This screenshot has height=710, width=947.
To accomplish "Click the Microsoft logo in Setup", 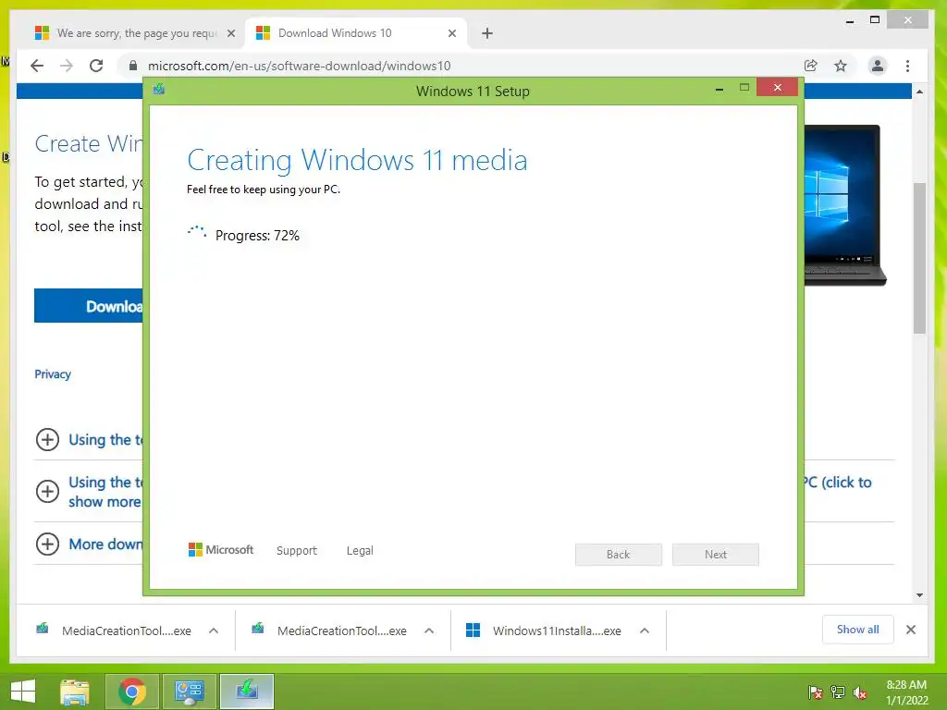I will pos(221,549).
